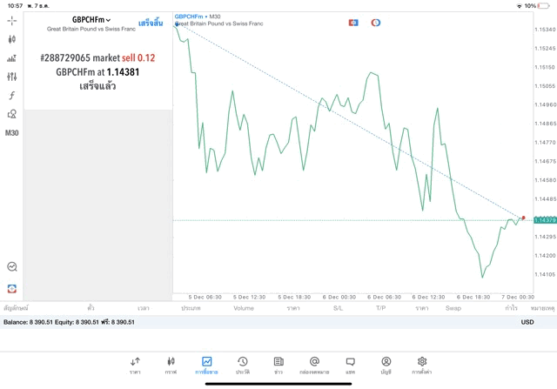This screenshot has height=389, width=557.
Task: Open the กล่องจดหมาย mailbox tab
Action: (x=314, y=366)
